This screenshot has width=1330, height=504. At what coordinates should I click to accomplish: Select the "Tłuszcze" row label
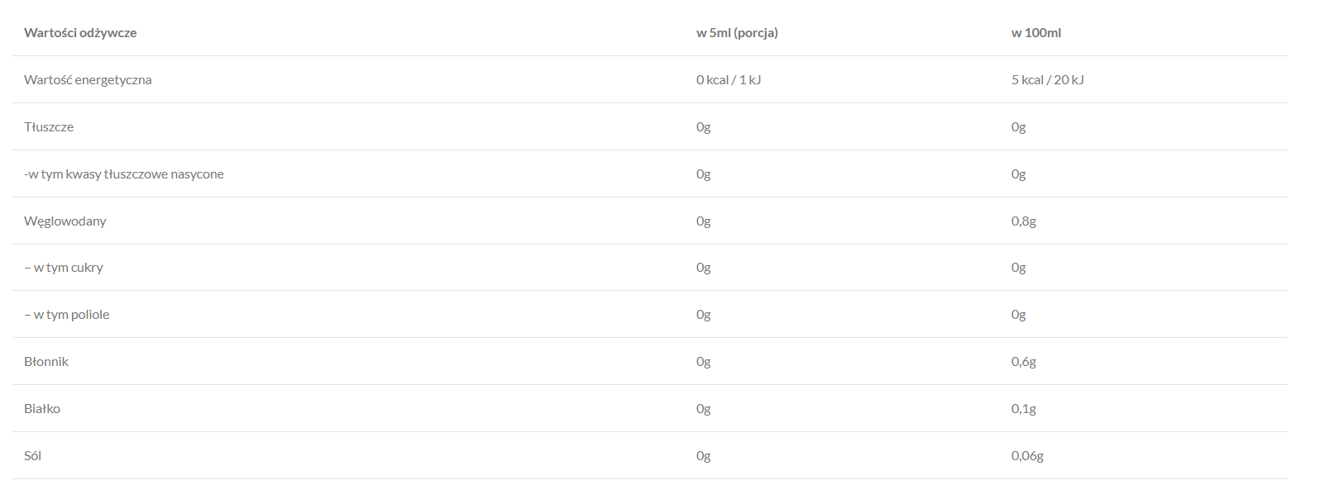coord(49,127)
